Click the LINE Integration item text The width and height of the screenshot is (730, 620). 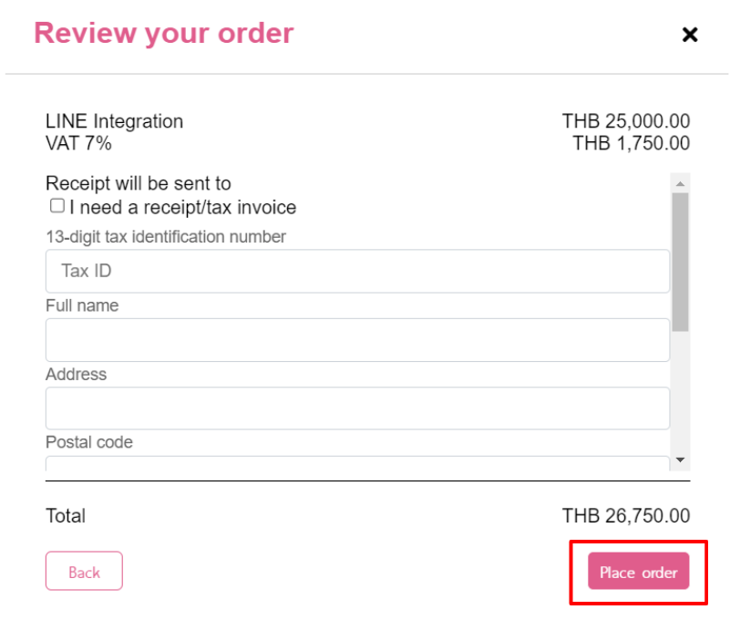coord(114,121)
